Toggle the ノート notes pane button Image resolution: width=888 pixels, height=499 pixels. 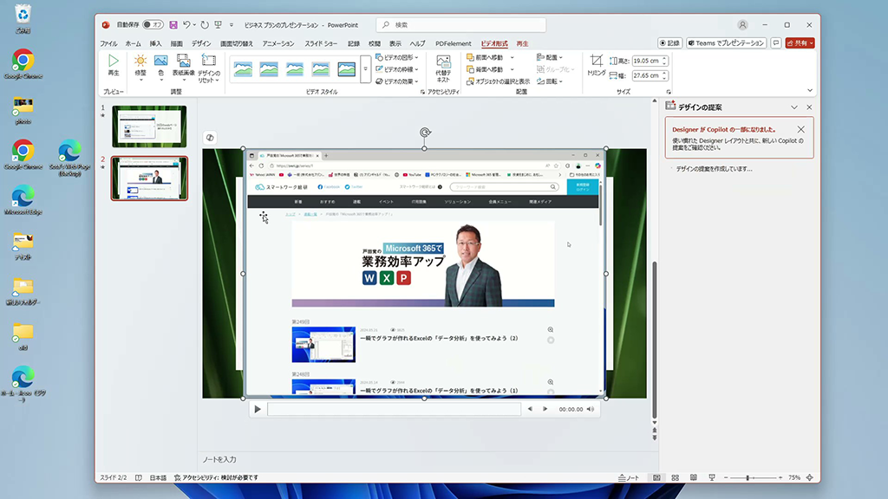629,477
